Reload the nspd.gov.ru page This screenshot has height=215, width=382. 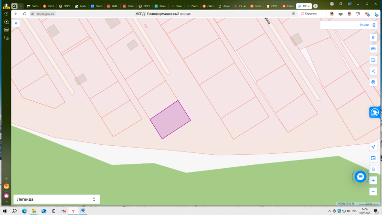tap(25, 14)
